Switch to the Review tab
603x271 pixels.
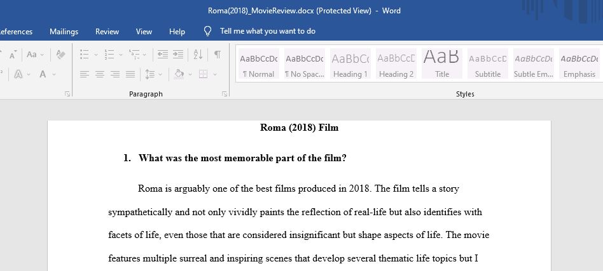107,32
